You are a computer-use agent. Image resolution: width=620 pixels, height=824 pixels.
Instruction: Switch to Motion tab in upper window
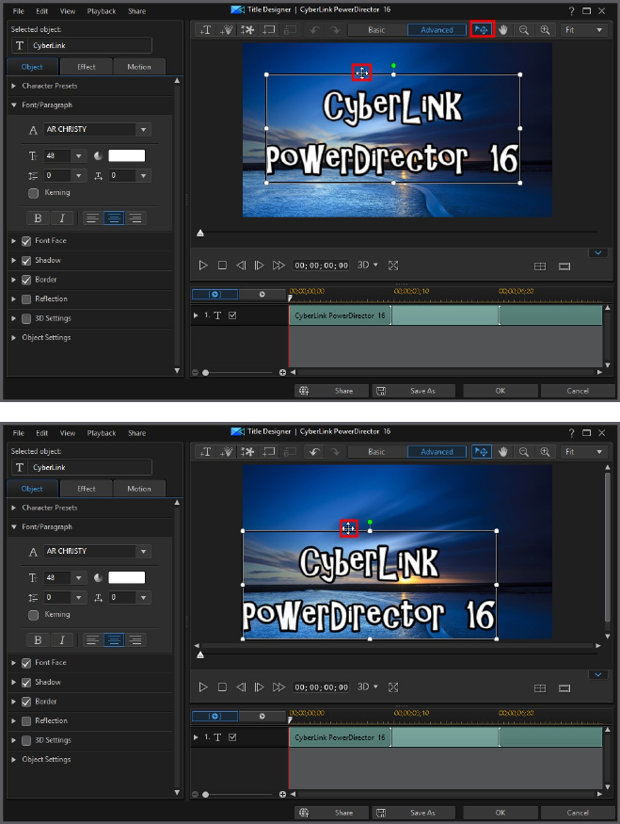click(x=138, y=67)
